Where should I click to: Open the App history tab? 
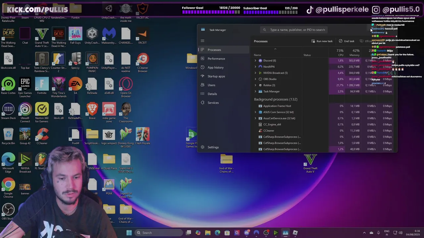coord(224,67)
